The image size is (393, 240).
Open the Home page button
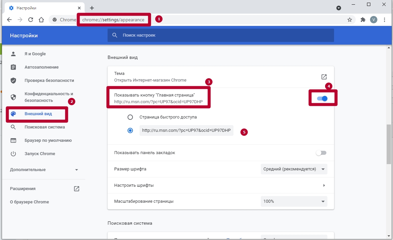point(41,20)
